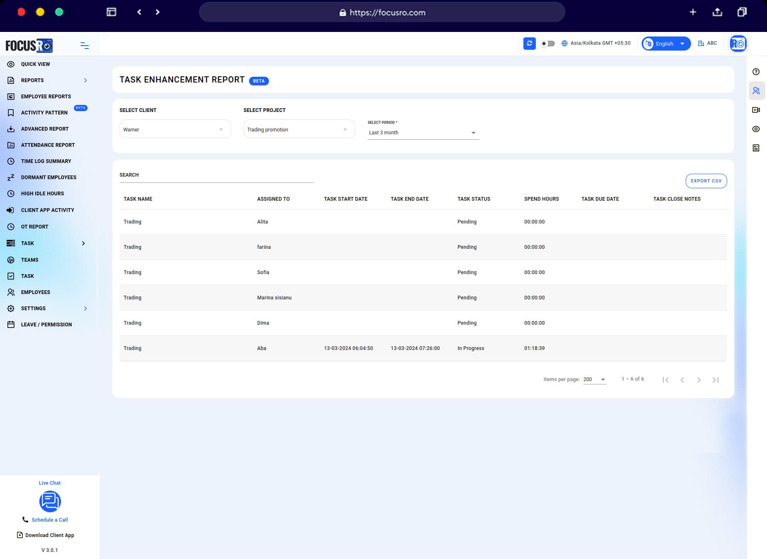Click the Schedule a Call link
The height and width of the screenshot is (559, 767).
(50, 520)
